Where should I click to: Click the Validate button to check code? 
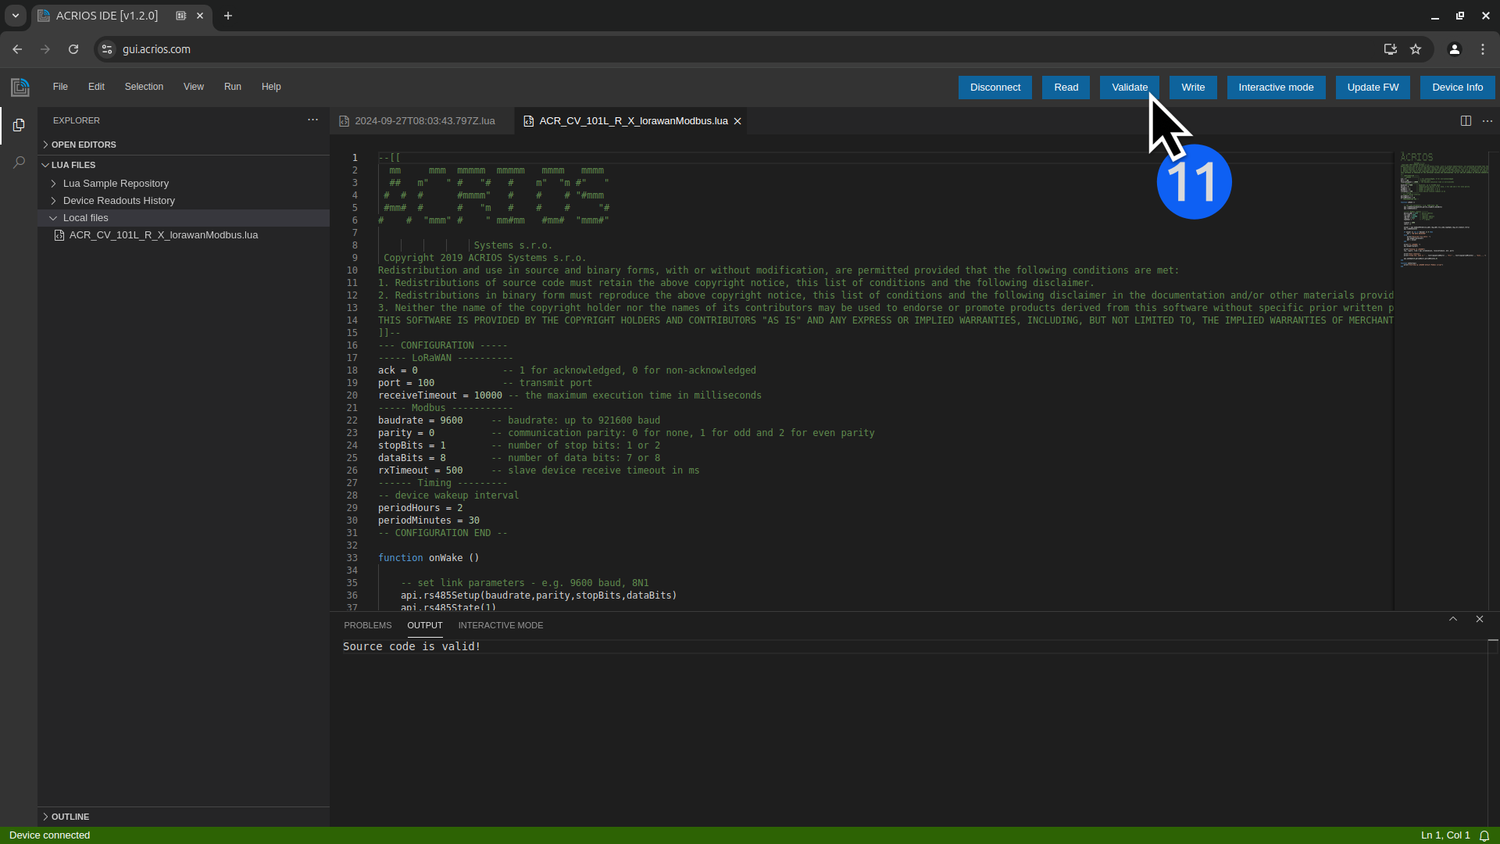point(1129,87)
